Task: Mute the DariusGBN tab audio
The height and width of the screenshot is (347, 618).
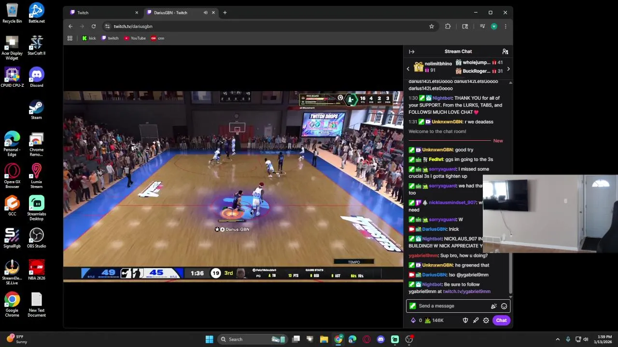Action: 206,13
